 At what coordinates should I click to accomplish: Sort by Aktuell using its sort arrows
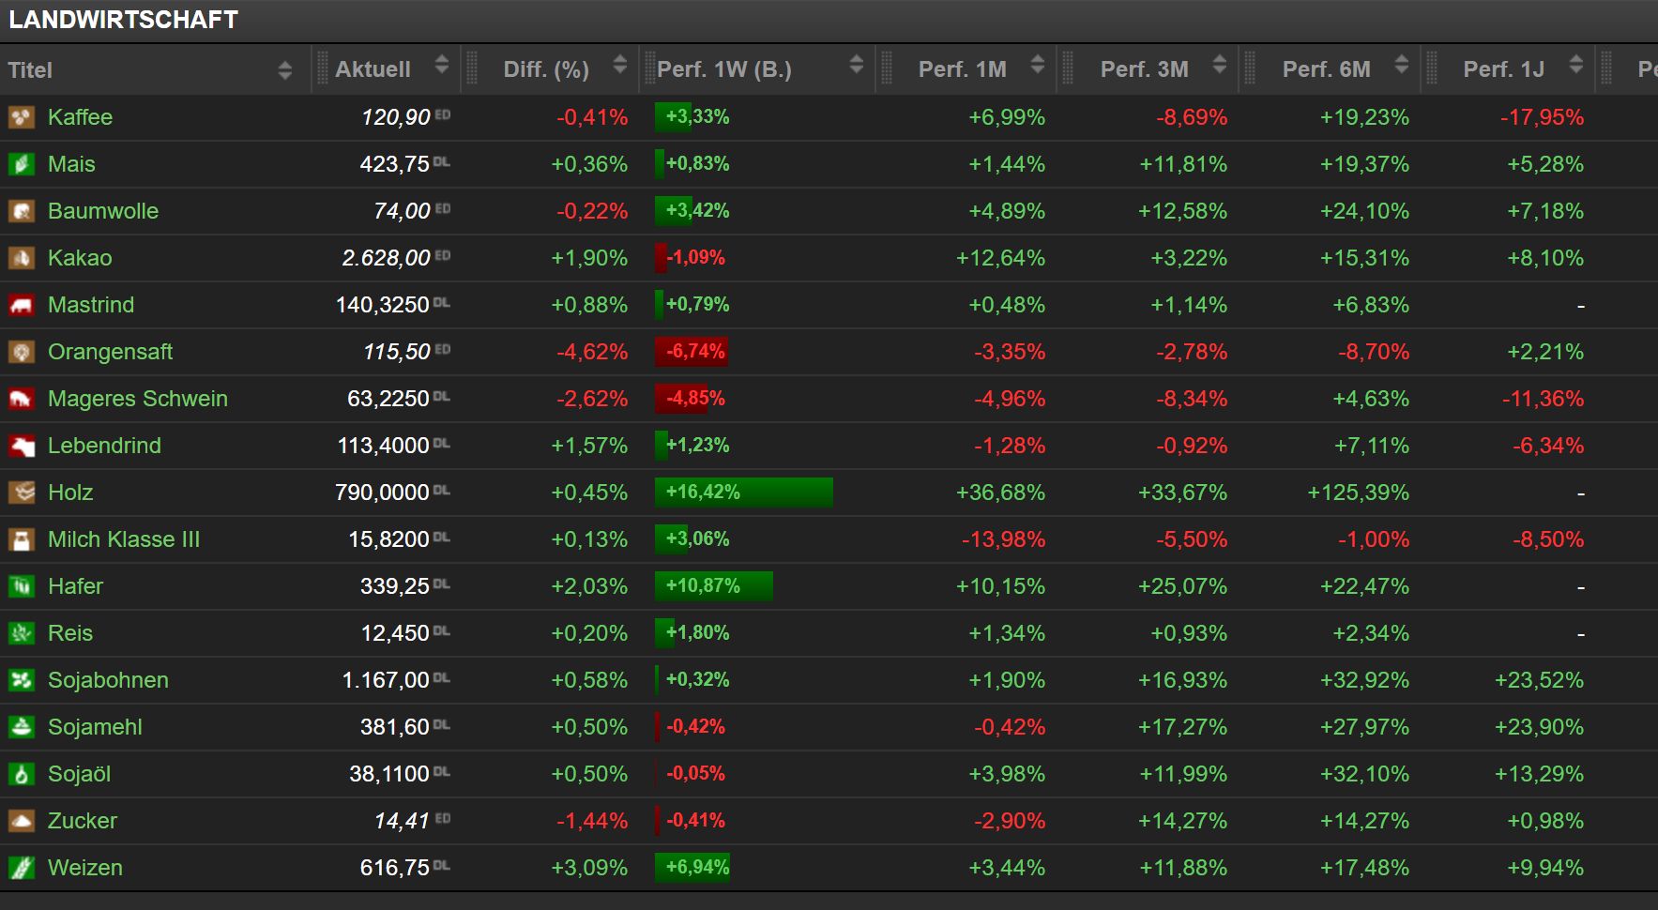point(442,66)
